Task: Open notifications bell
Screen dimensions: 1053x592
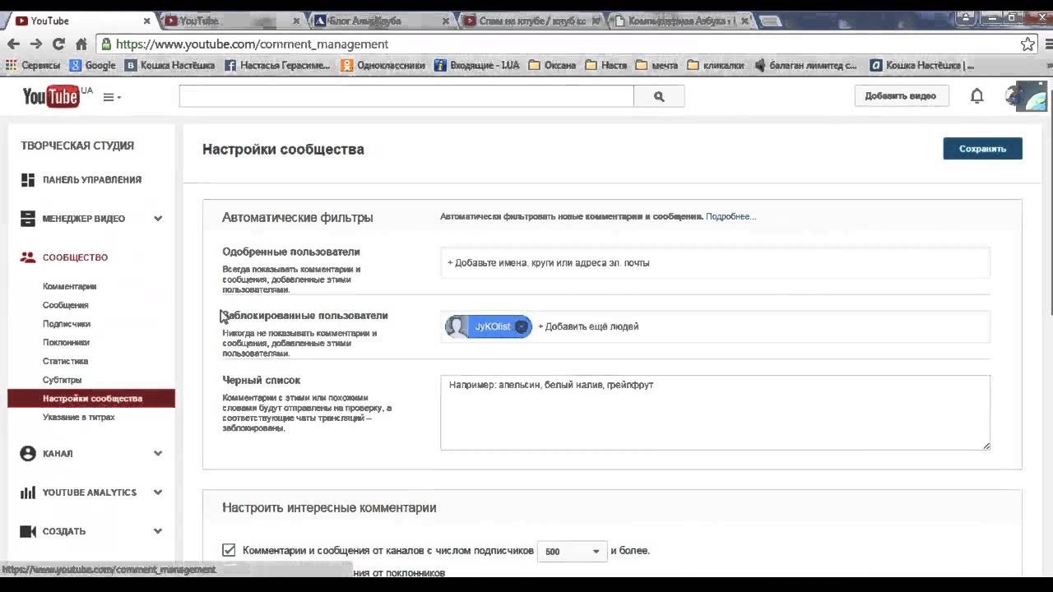Action: click(x=976, y=96)
